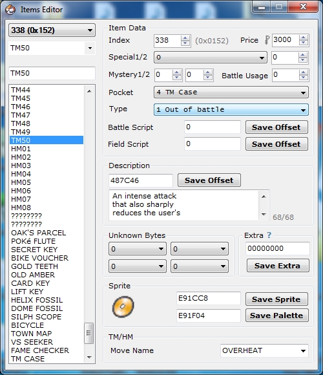Open the top-right Unknown Bytes dropdown
This screenshot has width=323, height=375.
point(200,249)
